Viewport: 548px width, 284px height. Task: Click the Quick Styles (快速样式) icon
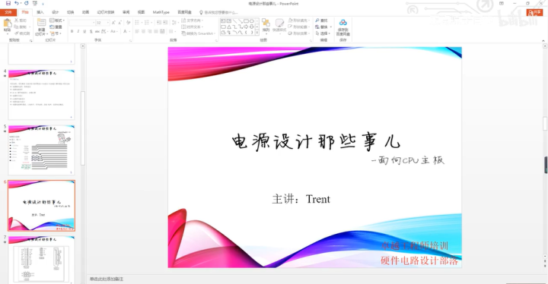pos(279,23)
